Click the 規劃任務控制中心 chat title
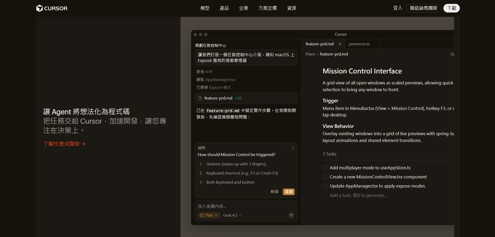Screen dimensions: 495x237 click(211, 45)
